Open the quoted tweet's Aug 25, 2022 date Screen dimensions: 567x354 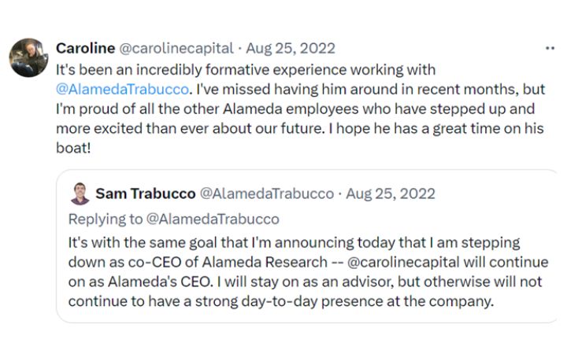[391, 194]
